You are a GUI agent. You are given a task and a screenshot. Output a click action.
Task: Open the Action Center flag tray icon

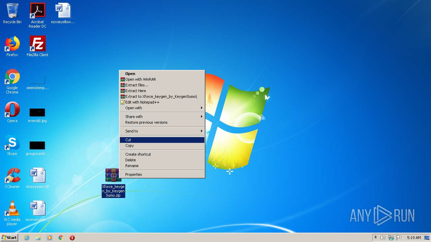[x=399, y=238]
